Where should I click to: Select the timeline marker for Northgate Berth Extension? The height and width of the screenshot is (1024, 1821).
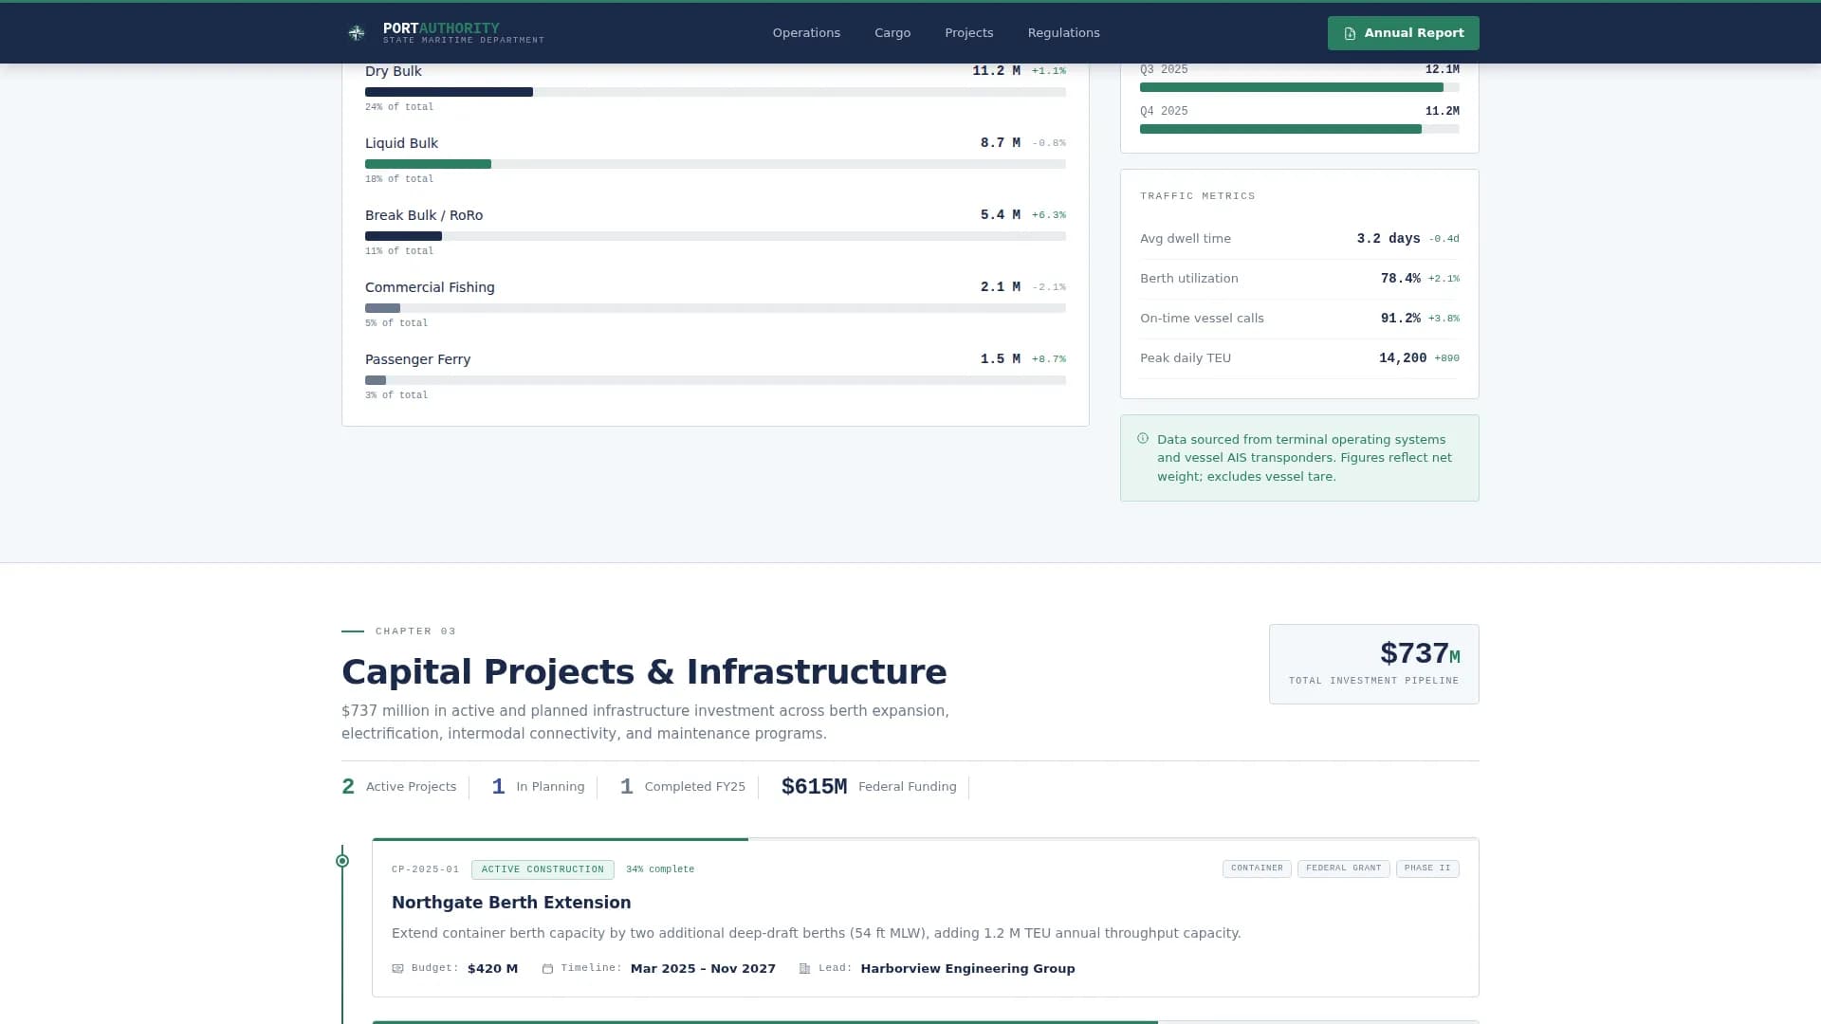(x=342, y=861)
